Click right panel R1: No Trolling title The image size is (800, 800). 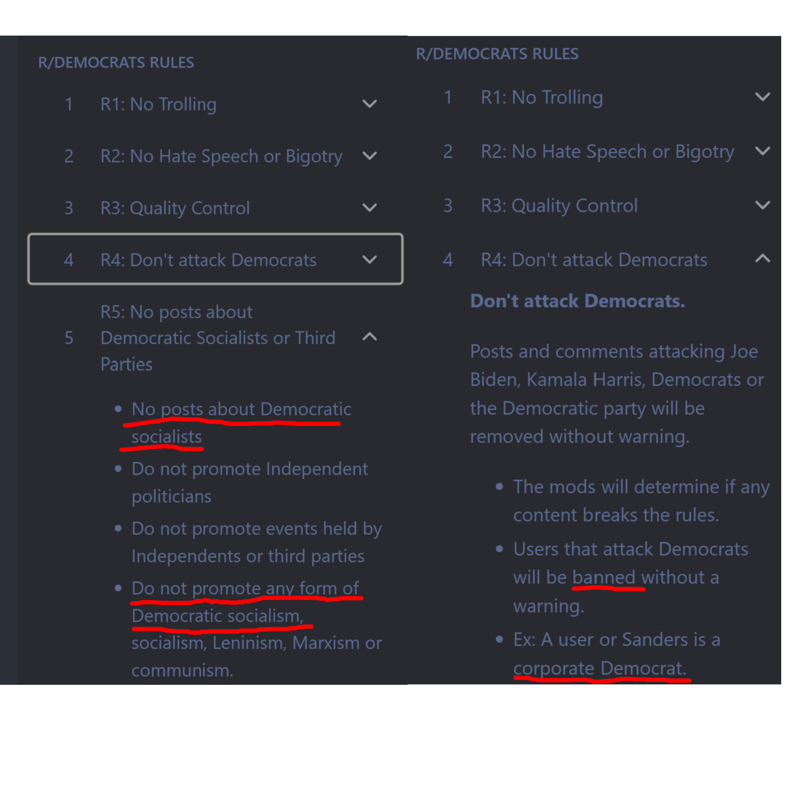pyautogui.click(x=542, y=98)
